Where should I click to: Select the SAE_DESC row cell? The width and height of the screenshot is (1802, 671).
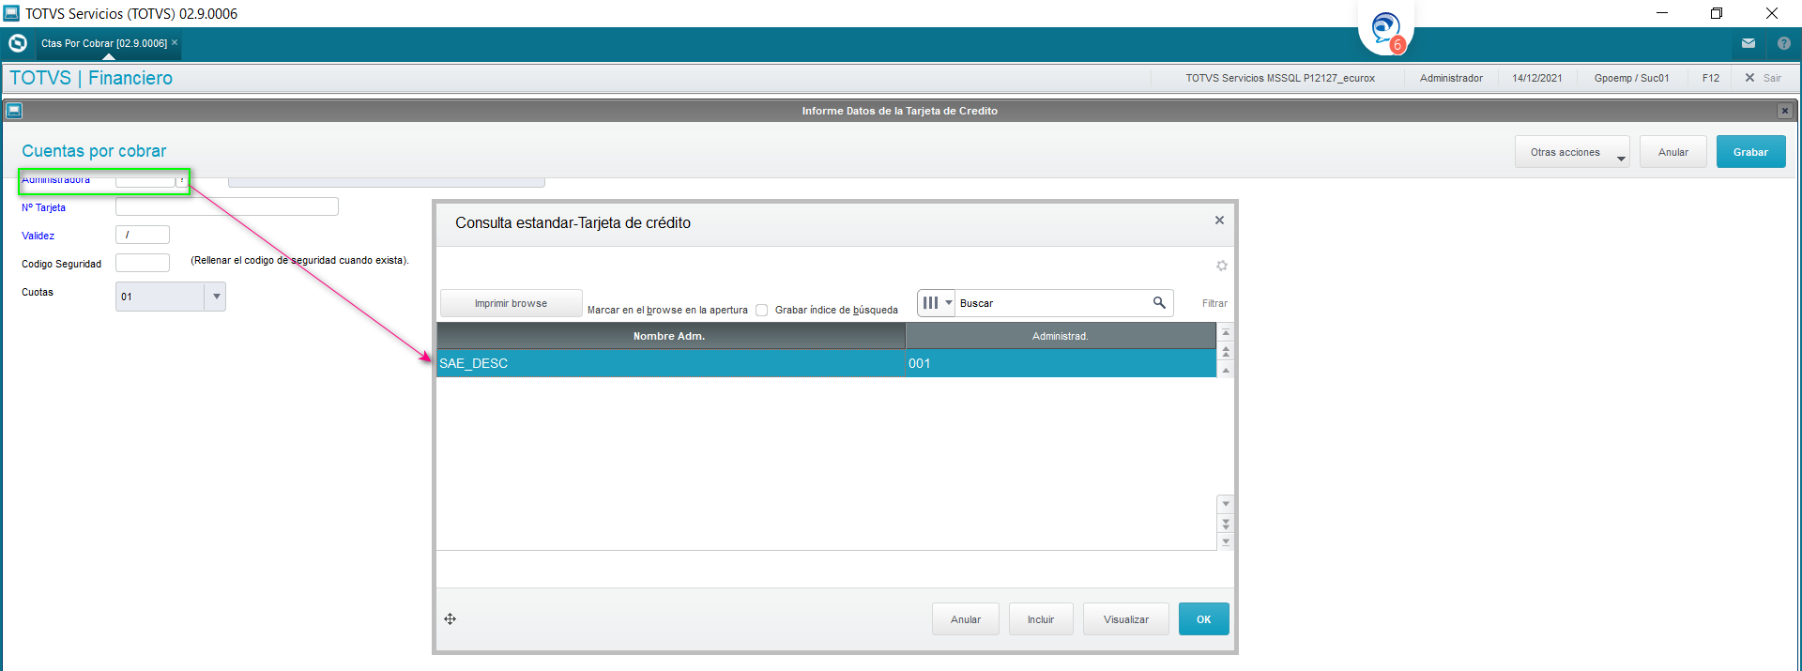pyautogui.click(x=670, y=363)
